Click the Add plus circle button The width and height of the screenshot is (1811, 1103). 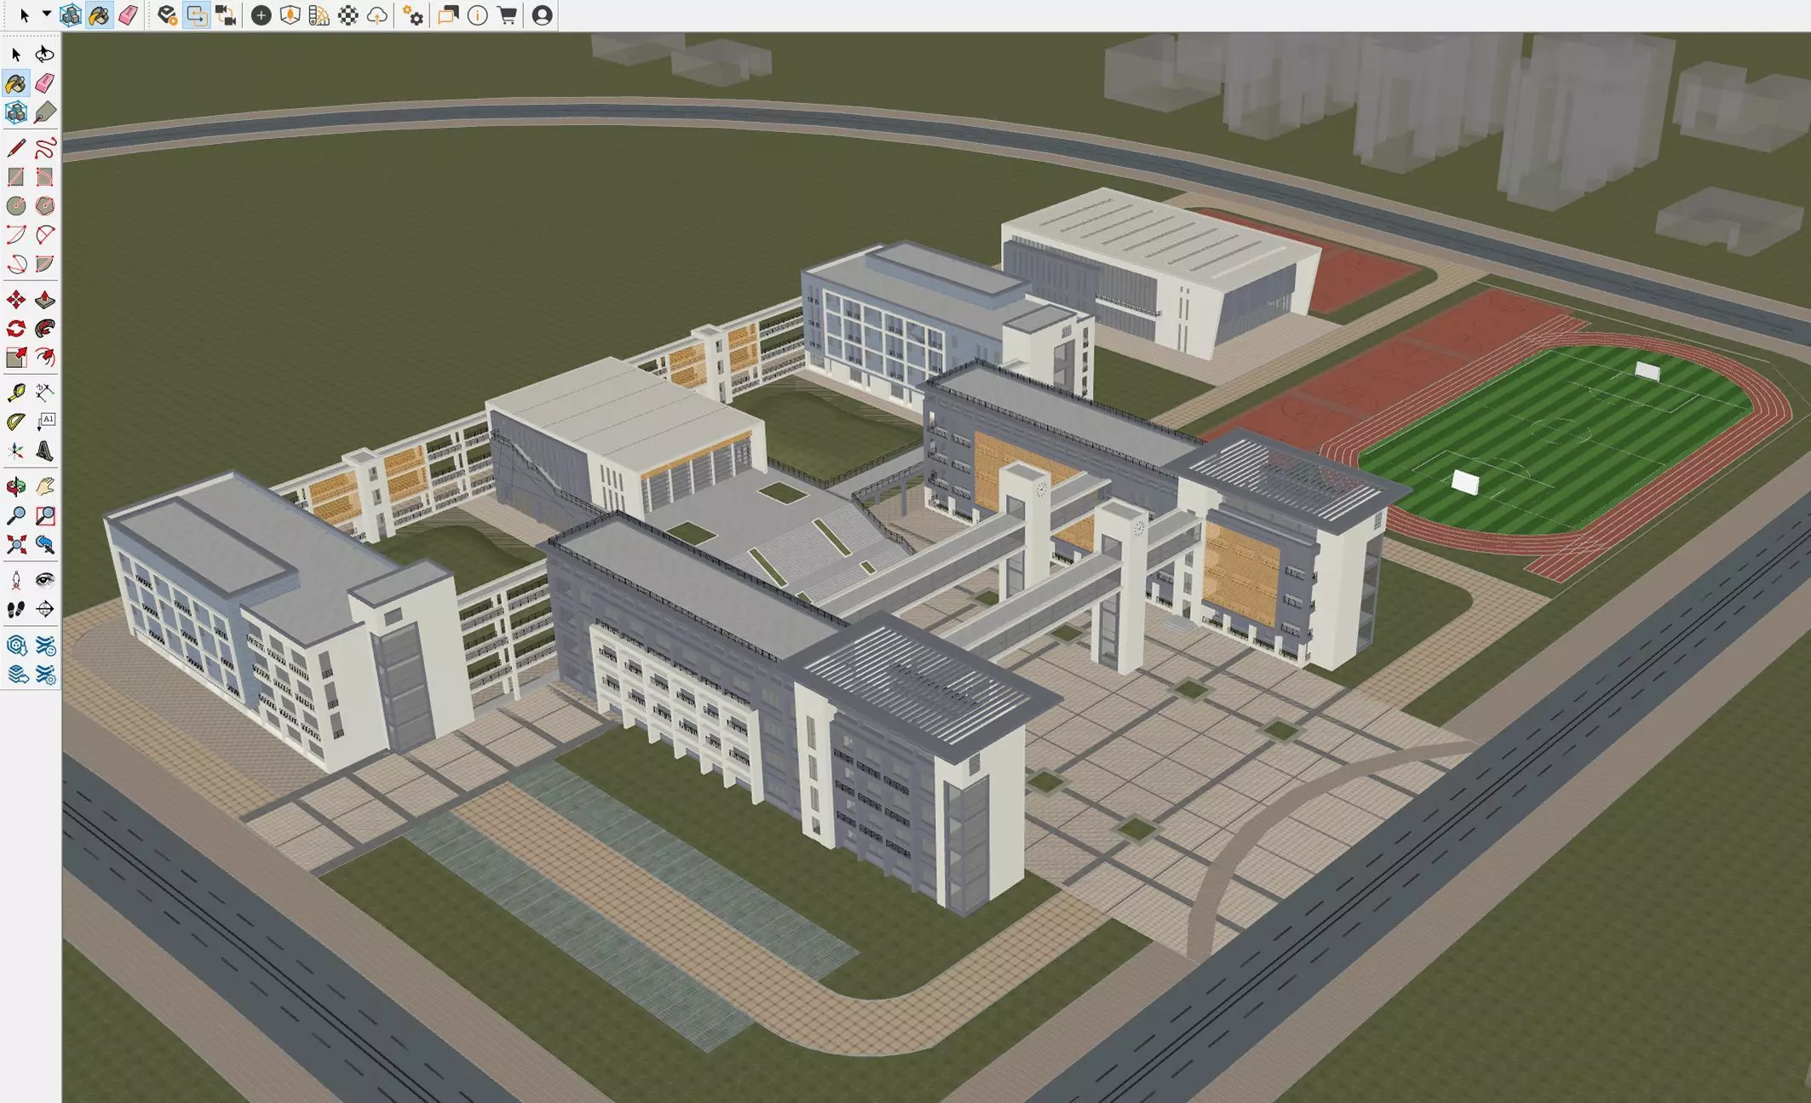pyautogui.click(x=262, y=15)
